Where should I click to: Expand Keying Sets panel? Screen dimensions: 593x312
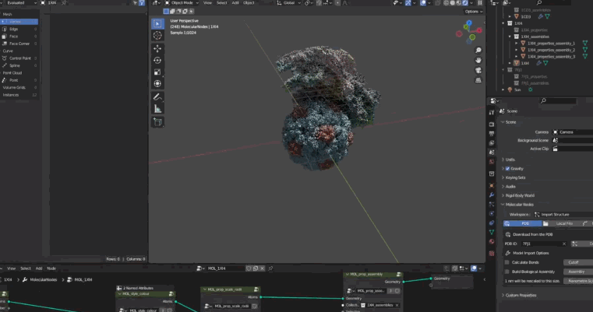[x=515, y=177]
